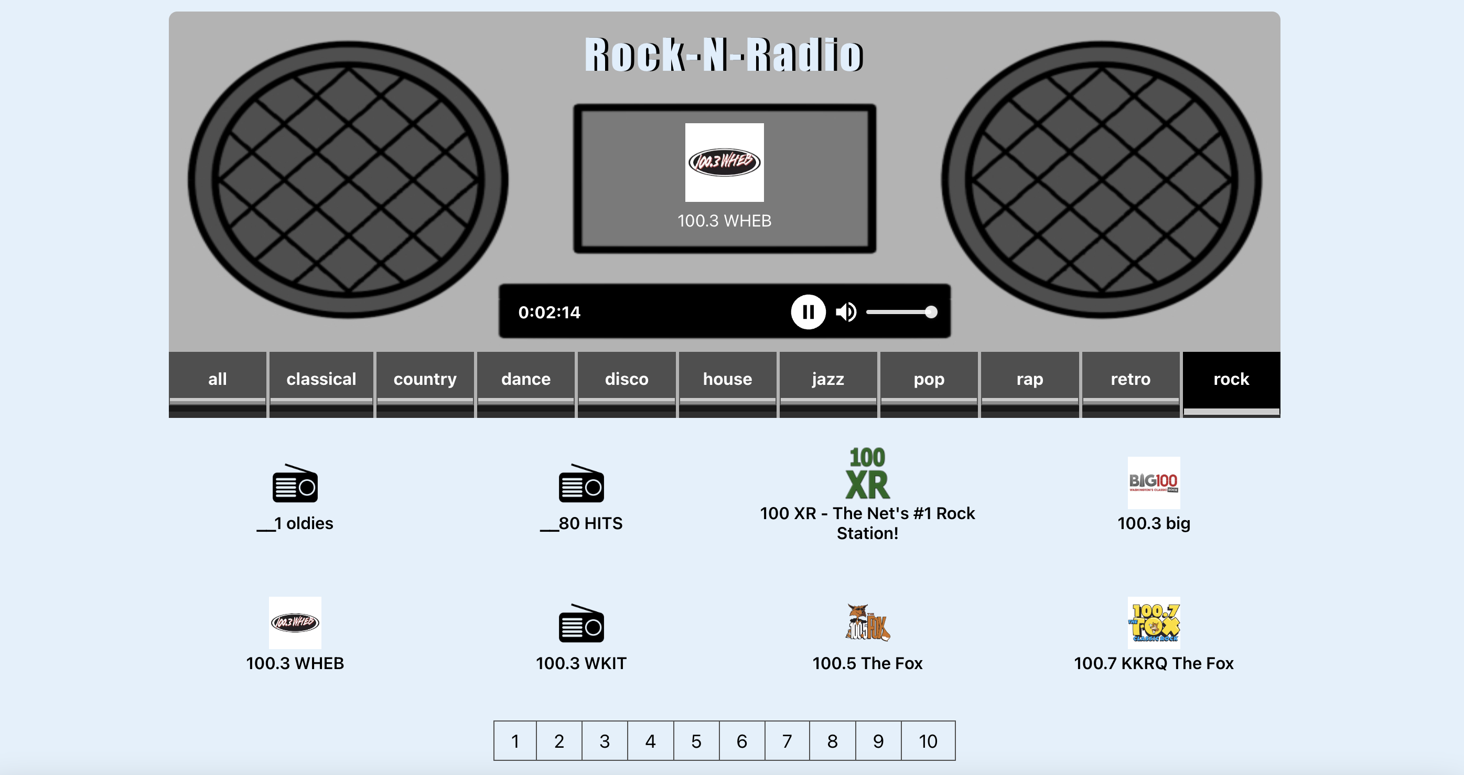Open page 5 of the station list
This screenshot has height=775, width=1464.
(x=696, y=740)
